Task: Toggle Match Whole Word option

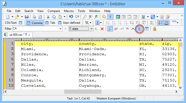Action: pos(133,29)
